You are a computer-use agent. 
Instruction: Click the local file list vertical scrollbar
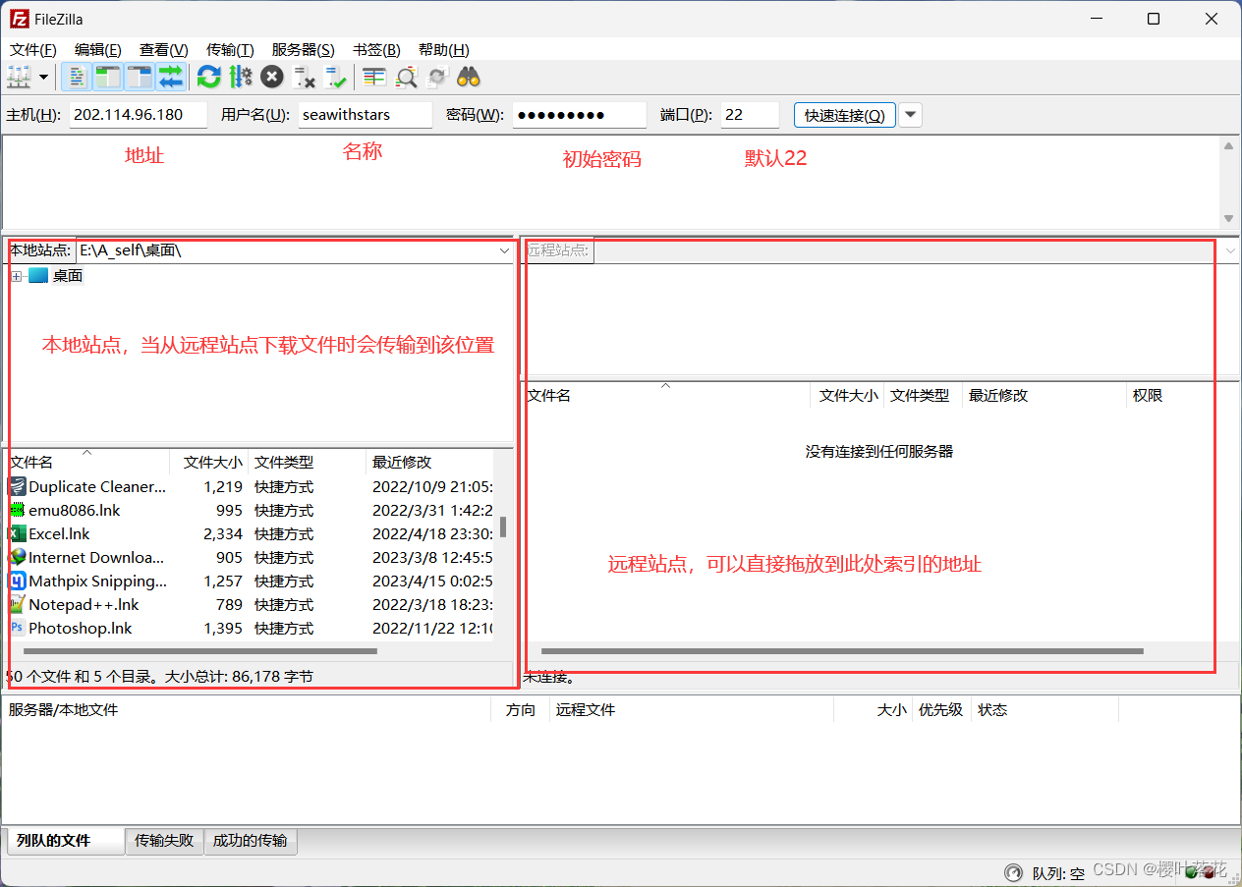pyautogui.click(x=503, y=527)
